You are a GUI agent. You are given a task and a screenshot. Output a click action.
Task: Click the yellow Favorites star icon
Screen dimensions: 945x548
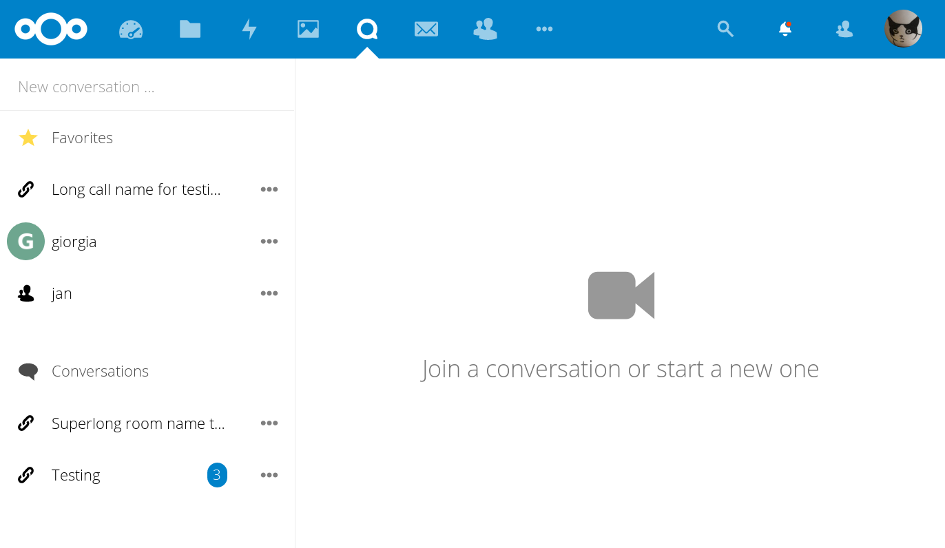[x=28, y=138]
